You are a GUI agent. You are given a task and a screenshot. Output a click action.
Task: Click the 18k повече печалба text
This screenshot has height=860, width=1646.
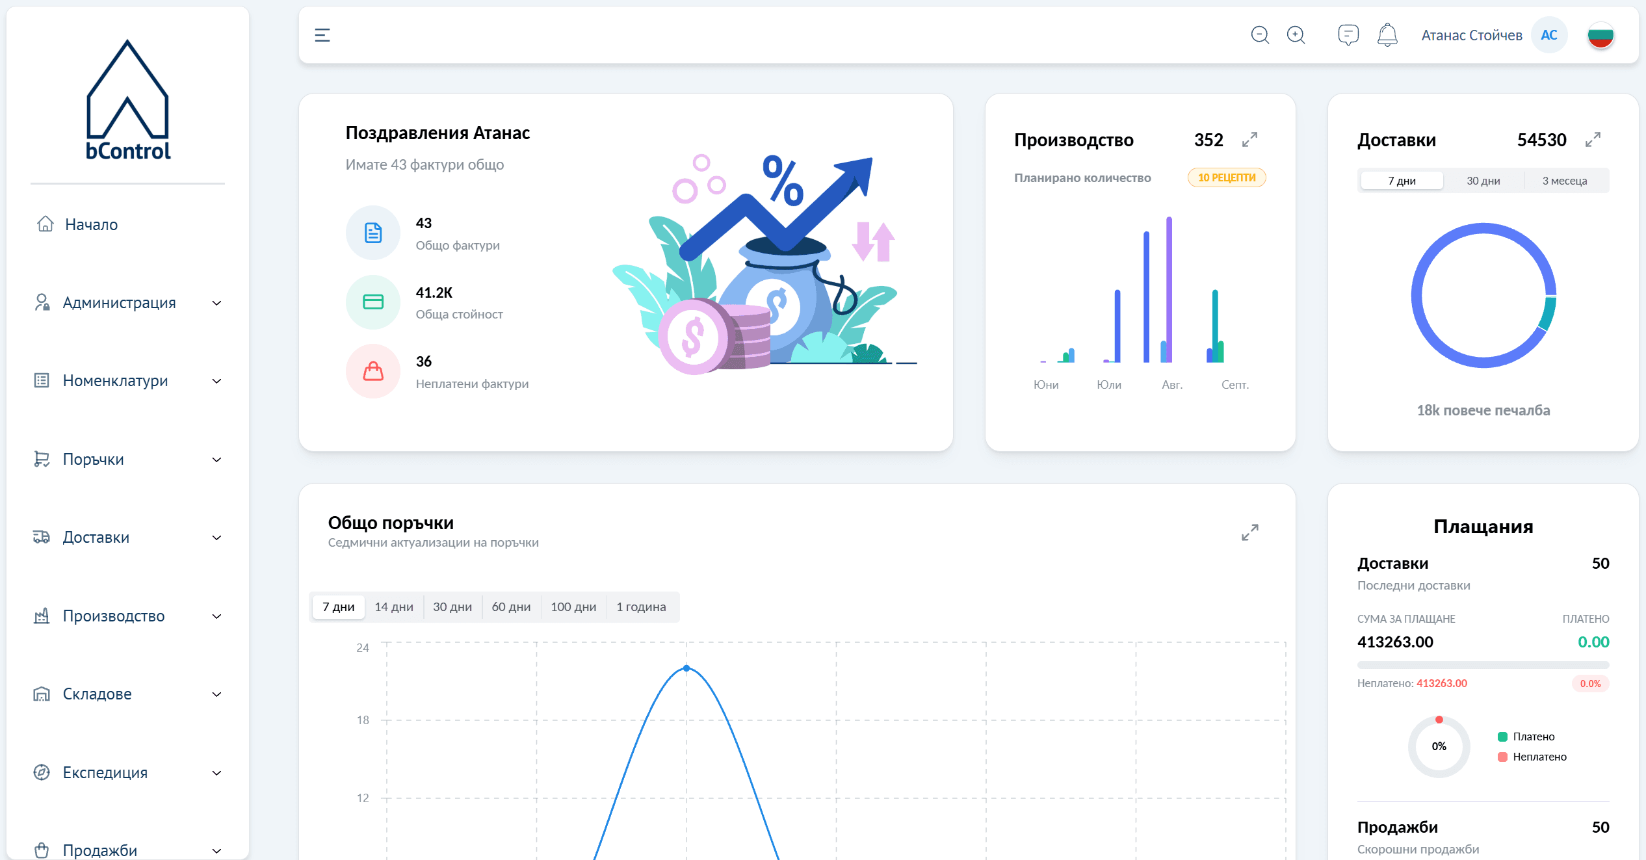(1483, 410)
